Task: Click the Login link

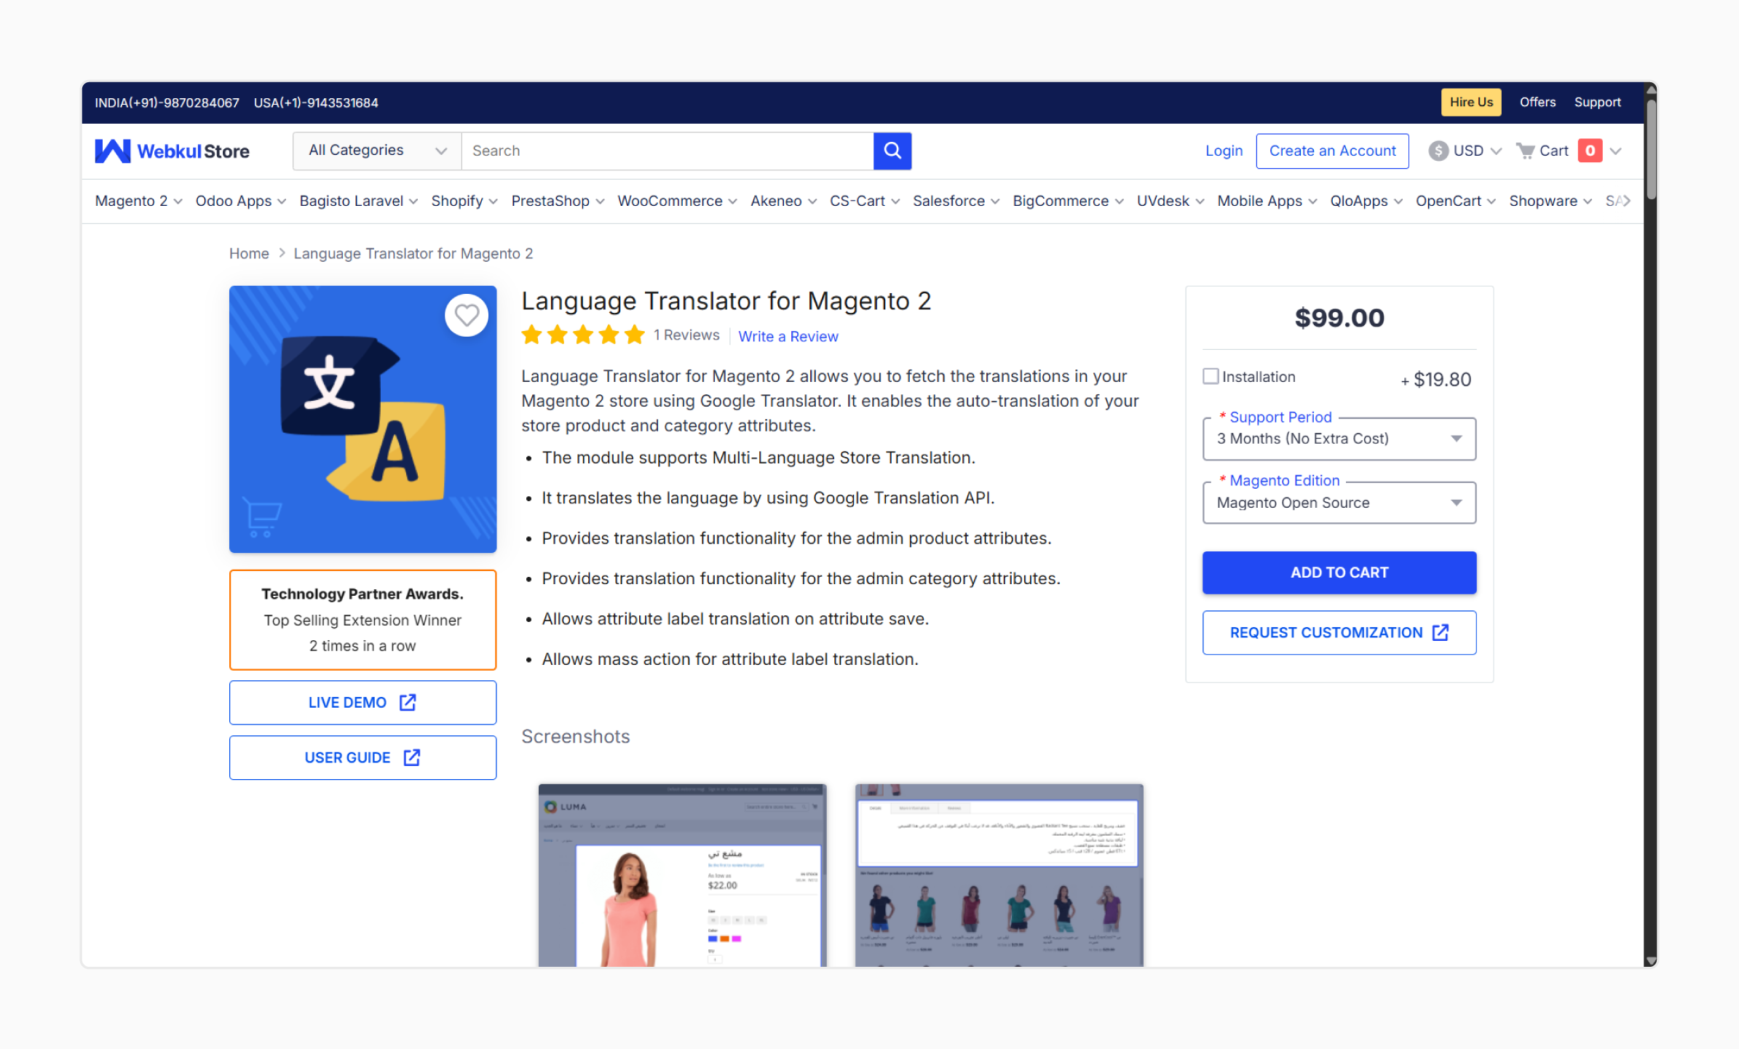Action: [1224, 151]
